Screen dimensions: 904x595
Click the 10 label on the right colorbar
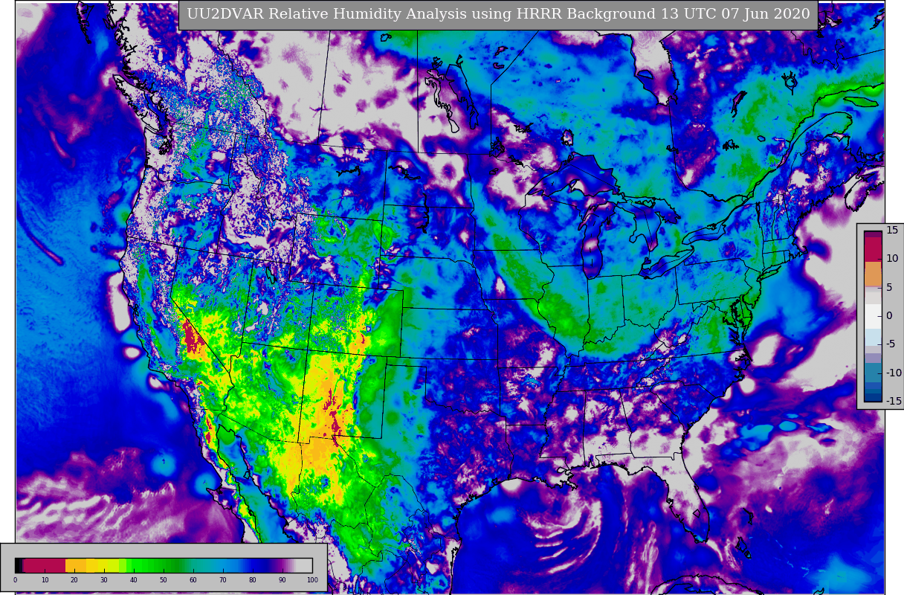tap(892, 258)
